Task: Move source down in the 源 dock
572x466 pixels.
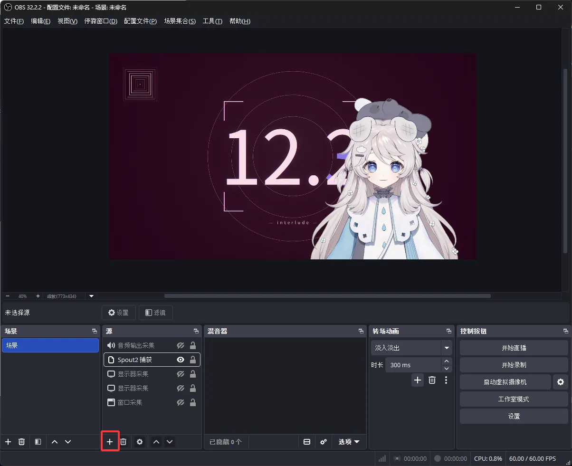Action: coord(170,442)
